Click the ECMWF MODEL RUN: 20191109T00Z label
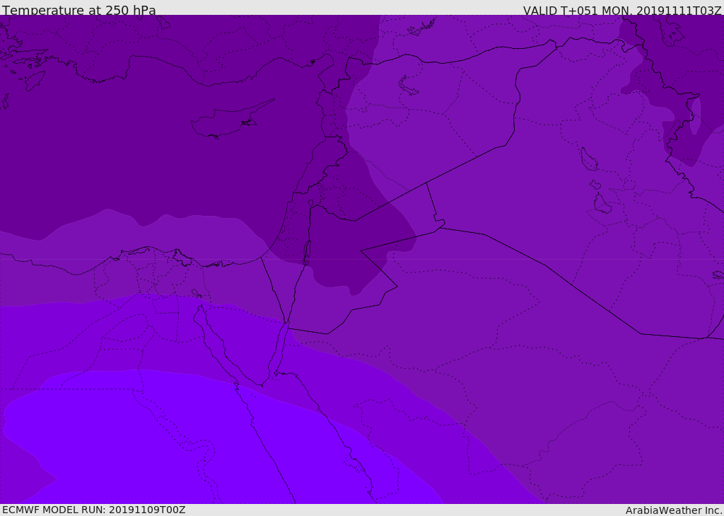Screen dimensions: 724x516 pyautogui.click(x=94, y=510)
